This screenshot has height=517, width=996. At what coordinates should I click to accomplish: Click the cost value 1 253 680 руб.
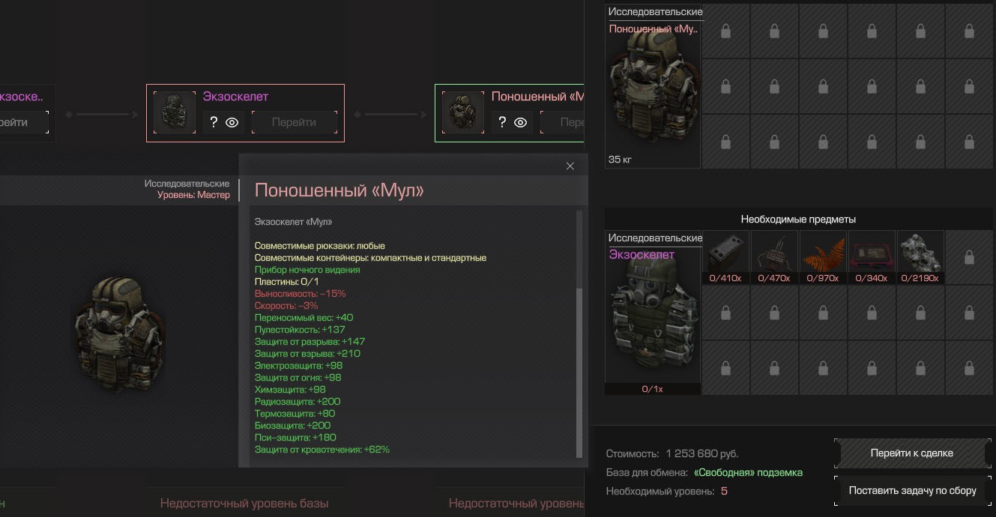[702, 454]
